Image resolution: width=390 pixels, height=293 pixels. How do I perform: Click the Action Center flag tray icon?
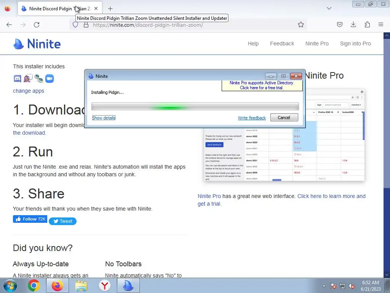[x=333, y=286]
